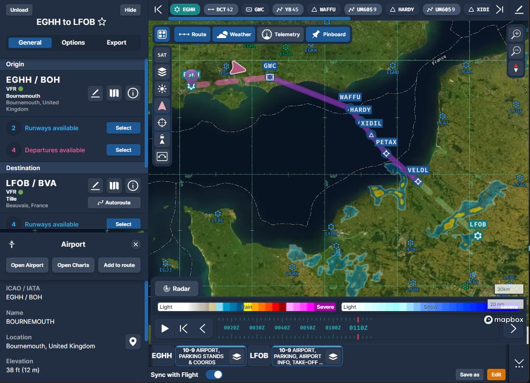Open the Telemetry panel

280,34
